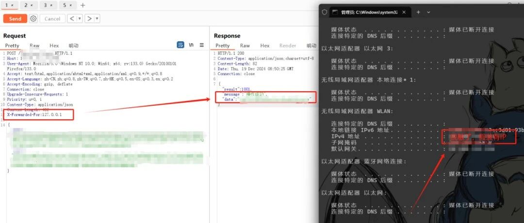Click 以太网适配器 蓝牙网络连接 line in Terminal
Viewport: 524px width, 223px height.
pyautogui.click(x=363, y=161)
